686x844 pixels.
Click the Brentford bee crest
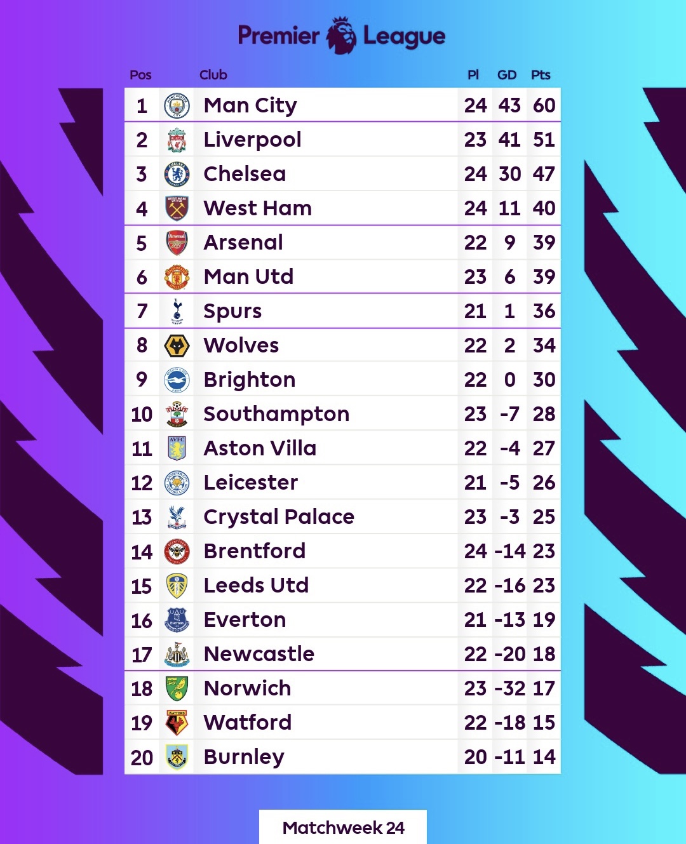(177, 551)
